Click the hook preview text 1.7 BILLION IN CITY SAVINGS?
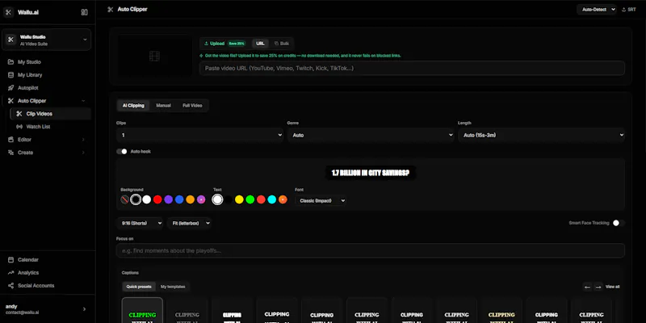The width and height of the screenshot is (646, 323). click(x=371, y=173)
